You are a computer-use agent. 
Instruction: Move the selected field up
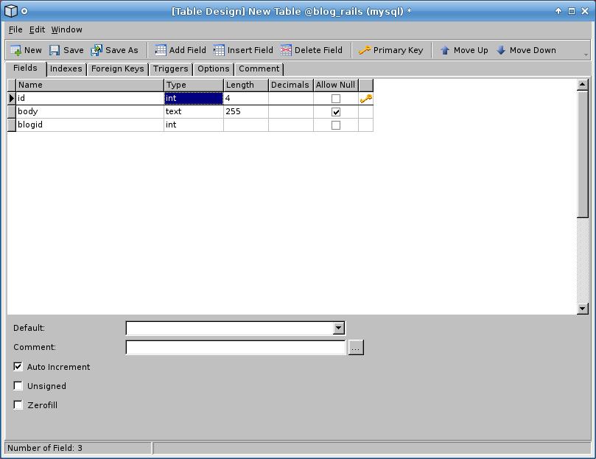pos(464,50)
